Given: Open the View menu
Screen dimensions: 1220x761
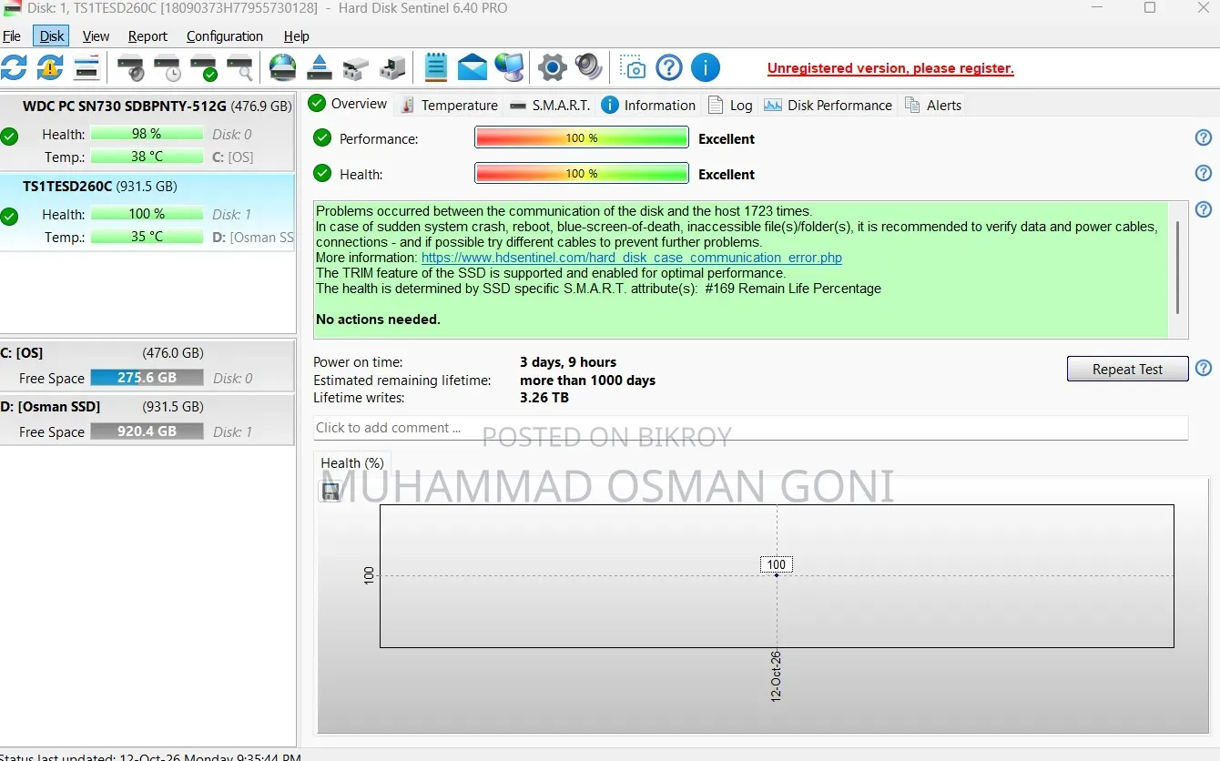Looking at the screenshot, I should (x=96, y=36).
